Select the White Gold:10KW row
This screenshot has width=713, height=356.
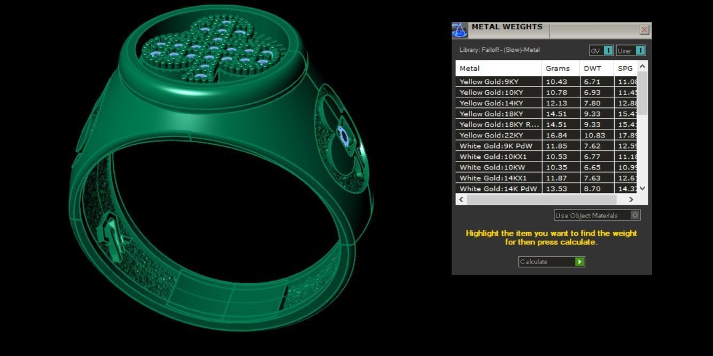(x=547, y=167)
